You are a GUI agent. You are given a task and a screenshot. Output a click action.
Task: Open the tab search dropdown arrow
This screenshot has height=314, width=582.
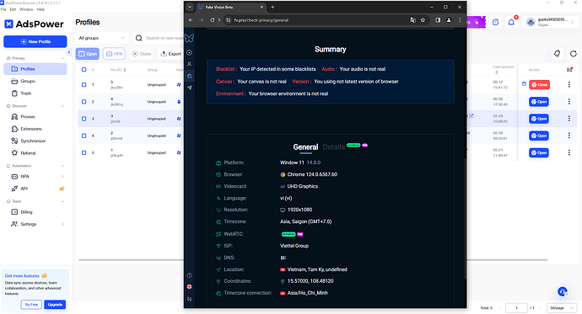click(x=190, y=7)
